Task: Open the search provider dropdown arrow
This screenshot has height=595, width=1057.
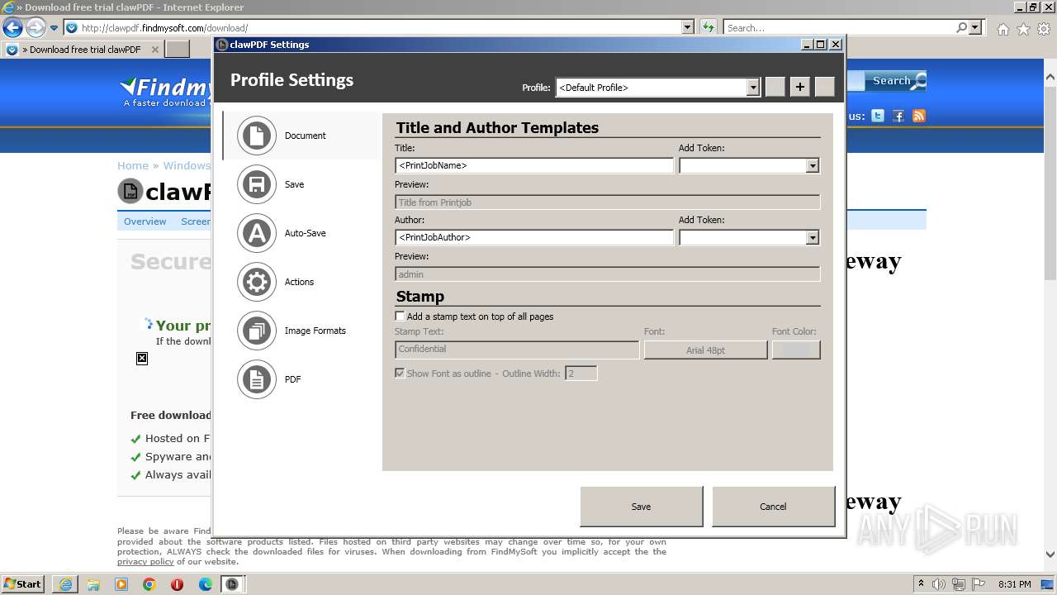Action: [975, 27]
